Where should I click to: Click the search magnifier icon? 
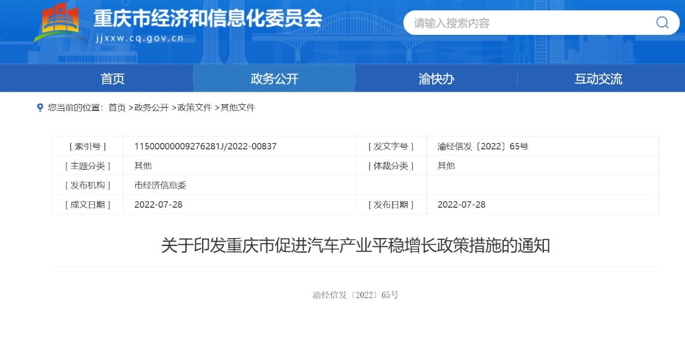click(x=662, y=23)
